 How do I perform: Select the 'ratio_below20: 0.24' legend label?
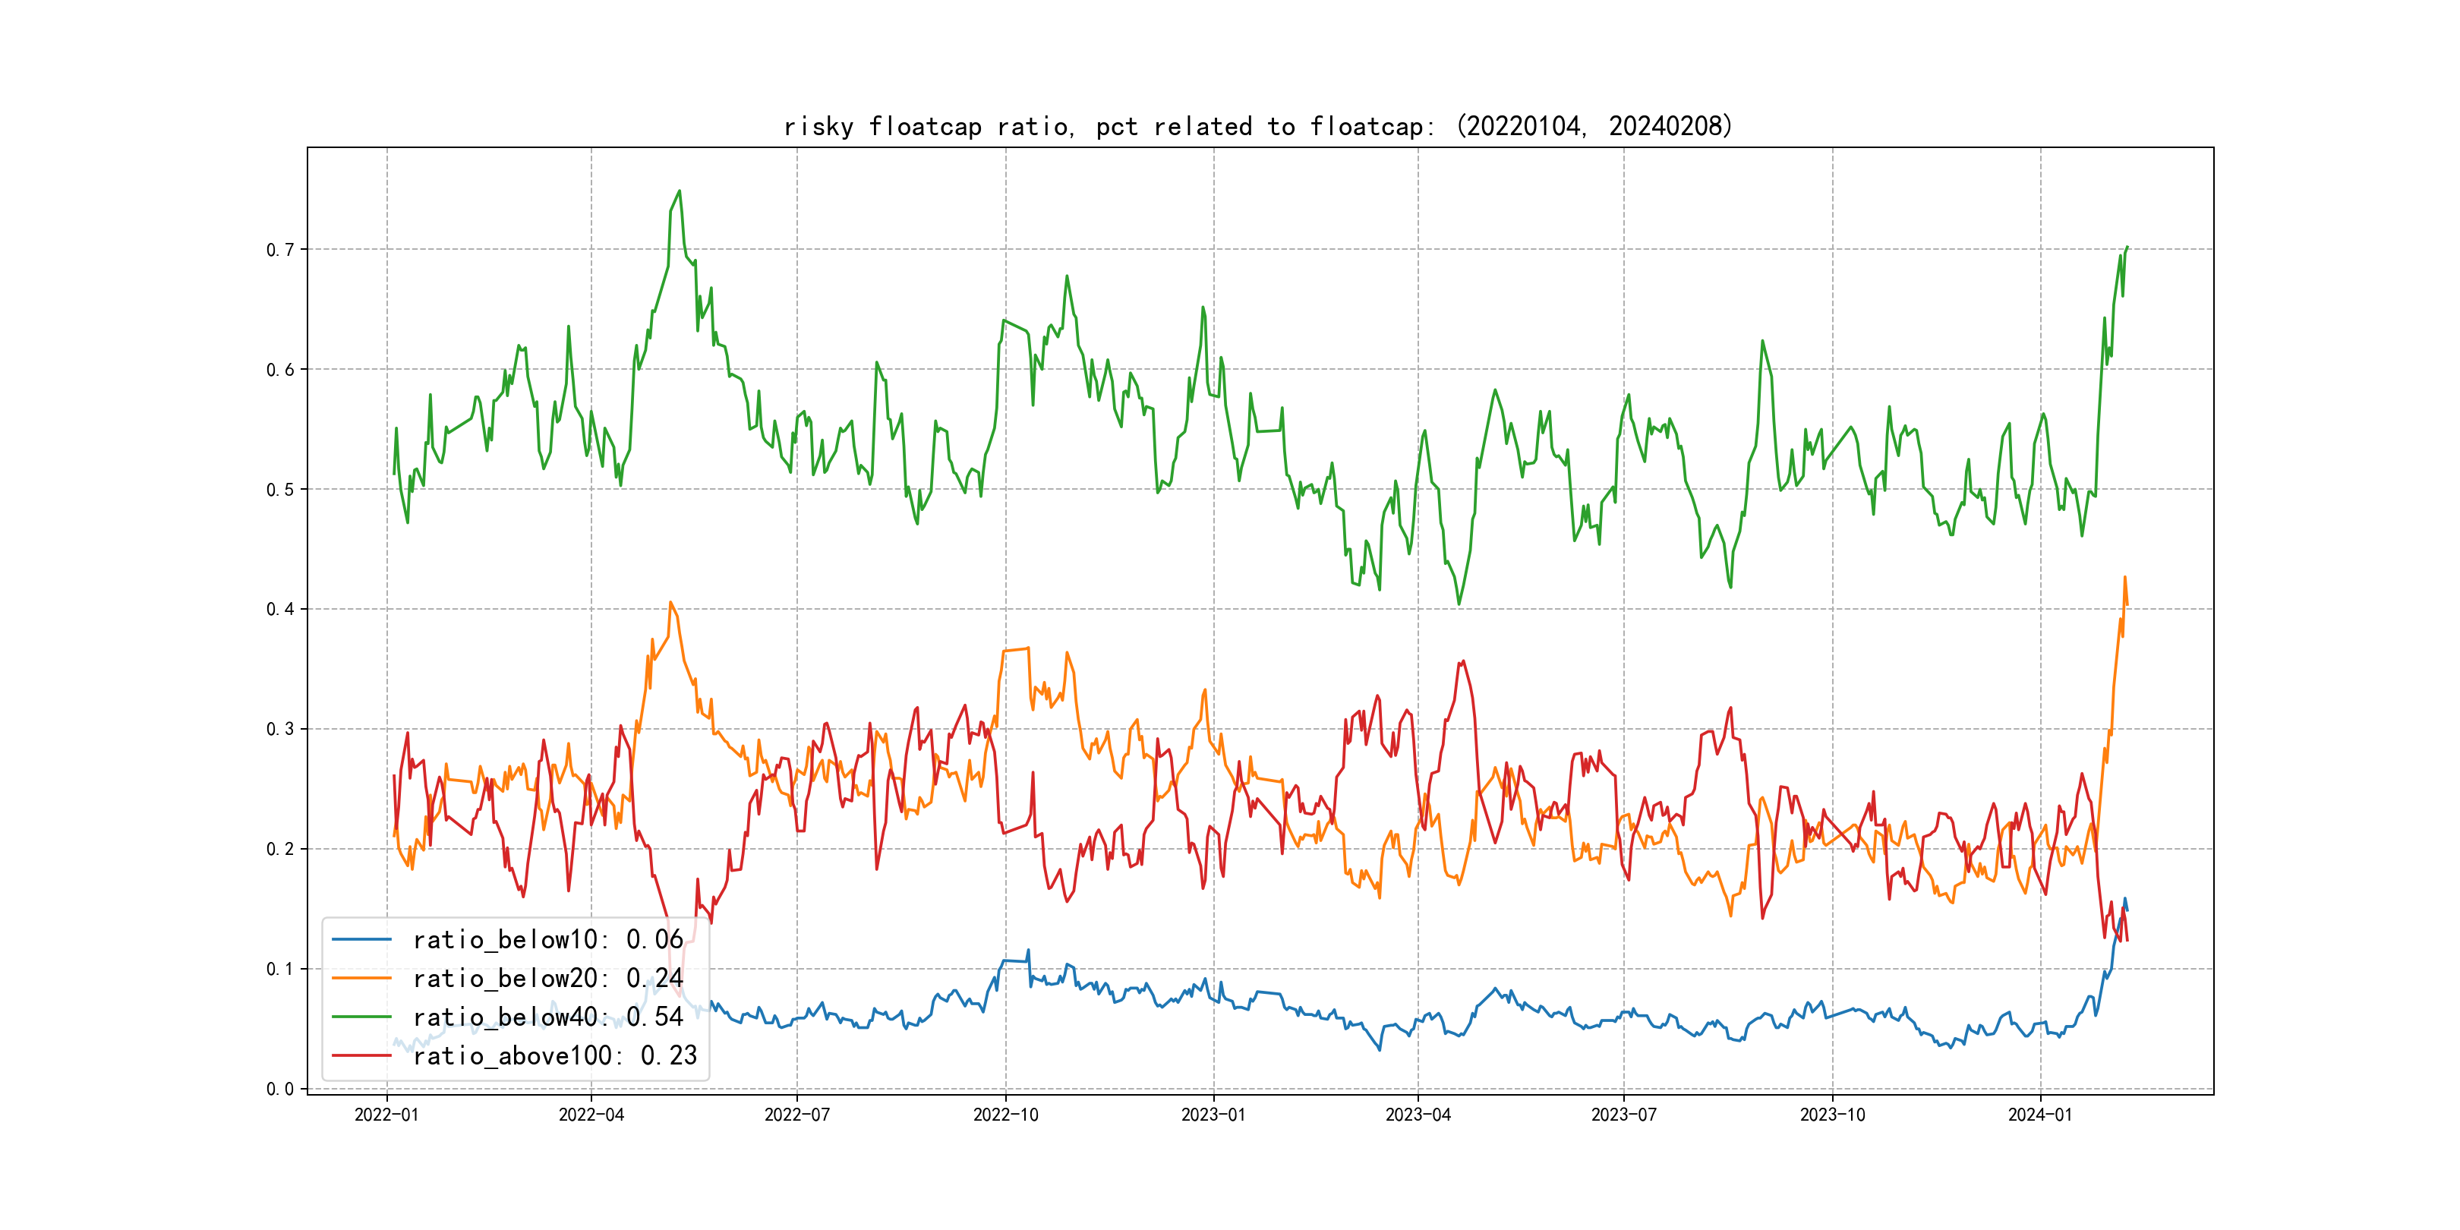(x=547, y=978)
